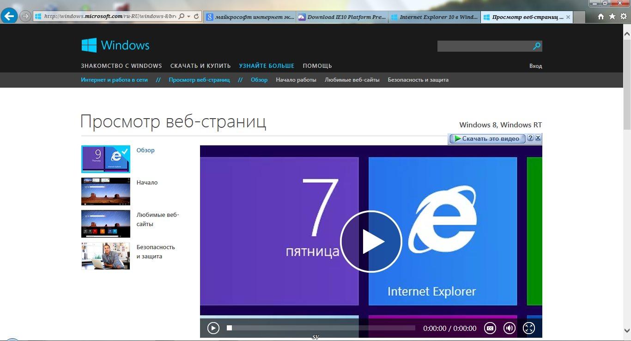The height and width of the screenshot is (341, 631).
Task: Click the URL in the address bar
Action: [x=110, y=17]
